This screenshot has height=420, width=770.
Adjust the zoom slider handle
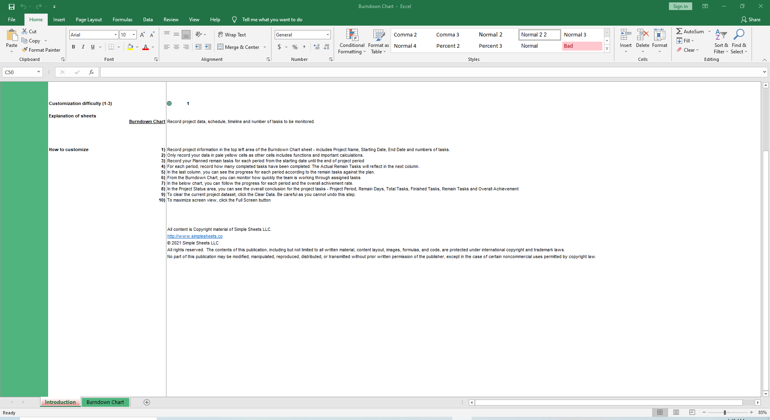click(x=725, y=412)
